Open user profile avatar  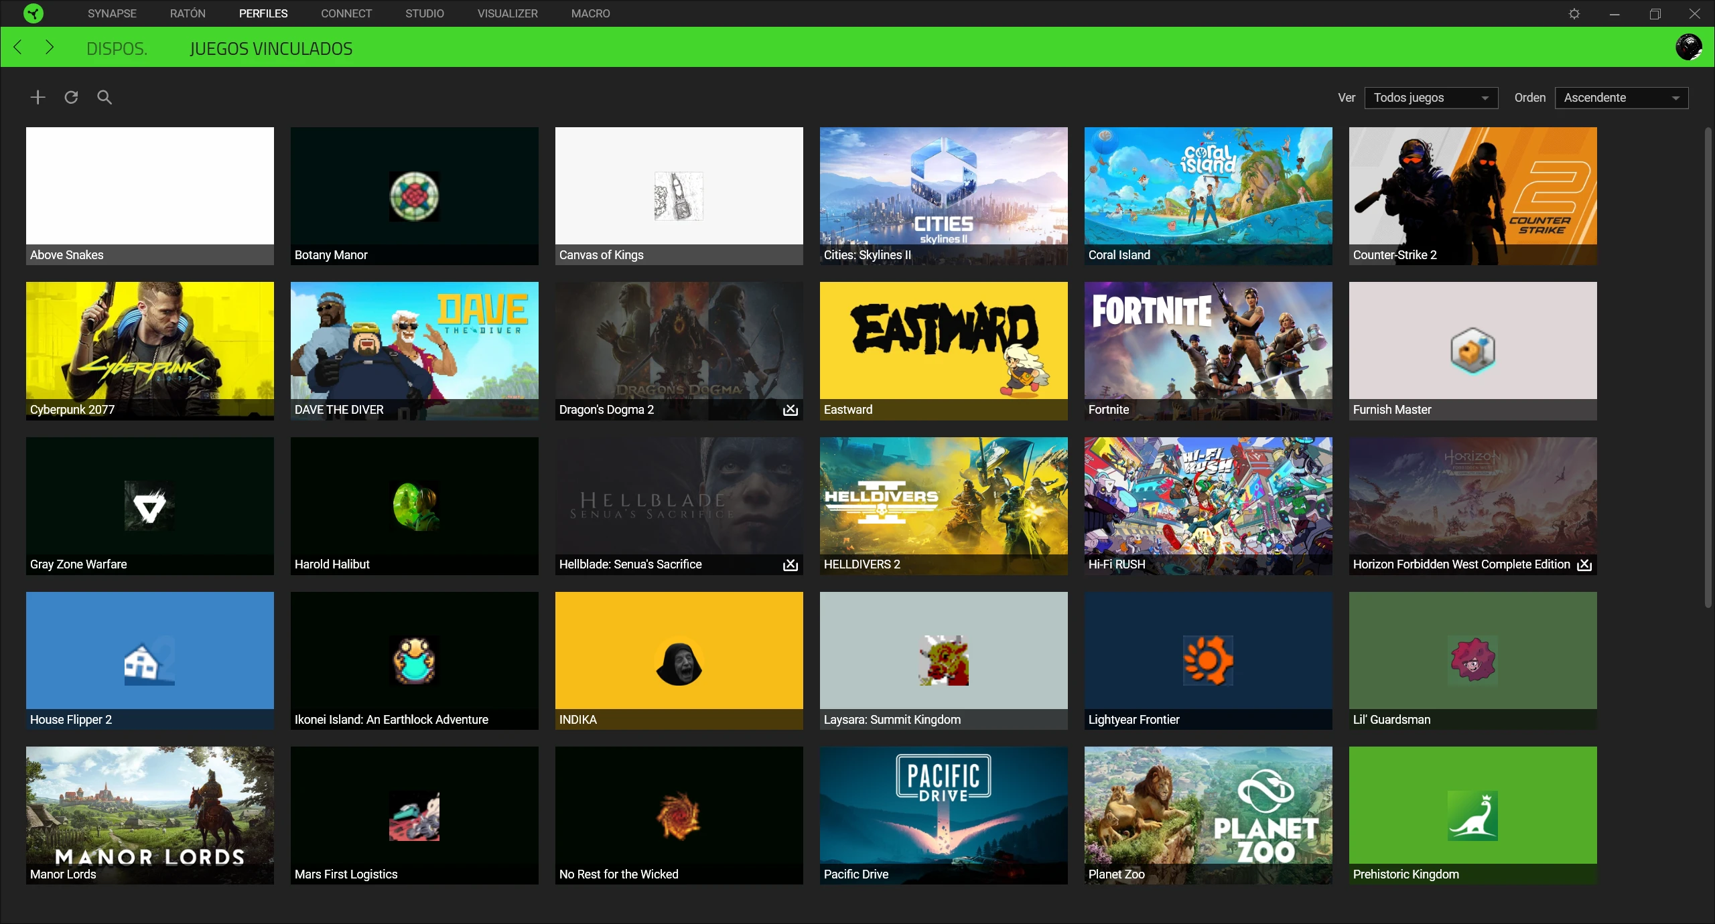click(1689, 47)
